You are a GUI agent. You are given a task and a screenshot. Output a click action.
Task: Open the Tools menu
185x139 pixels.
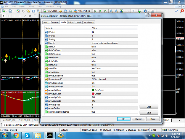40,7
